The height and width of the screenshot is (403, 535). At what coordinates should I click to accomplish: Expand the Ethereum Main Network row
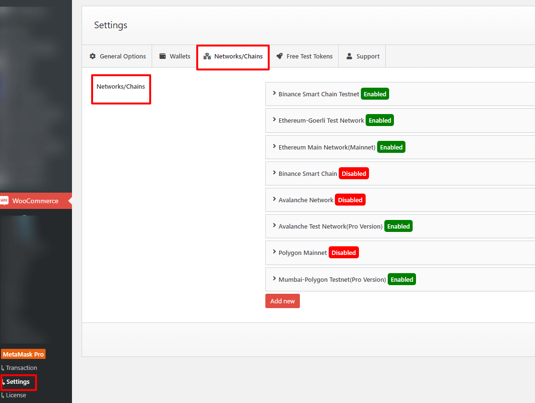pyautogui.click(x=274, y=147)
